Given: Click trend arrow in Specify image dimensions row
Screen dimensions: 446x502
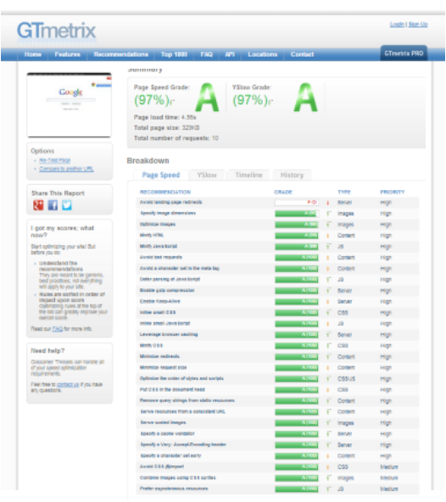Looking at the screenshot, I should coord(328,214).
